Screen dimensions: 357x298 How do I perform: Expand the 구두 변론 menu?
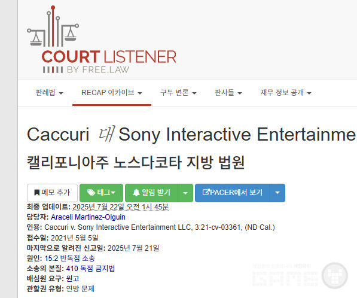point(178,93)
